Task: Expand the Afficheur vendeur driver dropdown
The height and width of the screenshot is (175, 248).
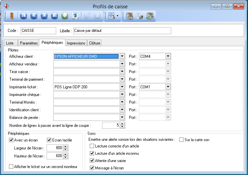Action: coord(122,64)
